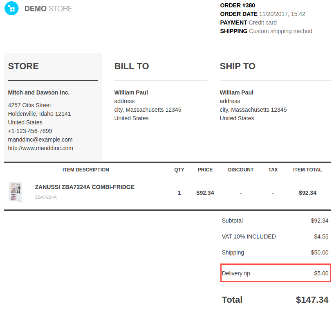Click the ZBA7224A SKU text
This screenshot has width=334, height=313.
46,197
